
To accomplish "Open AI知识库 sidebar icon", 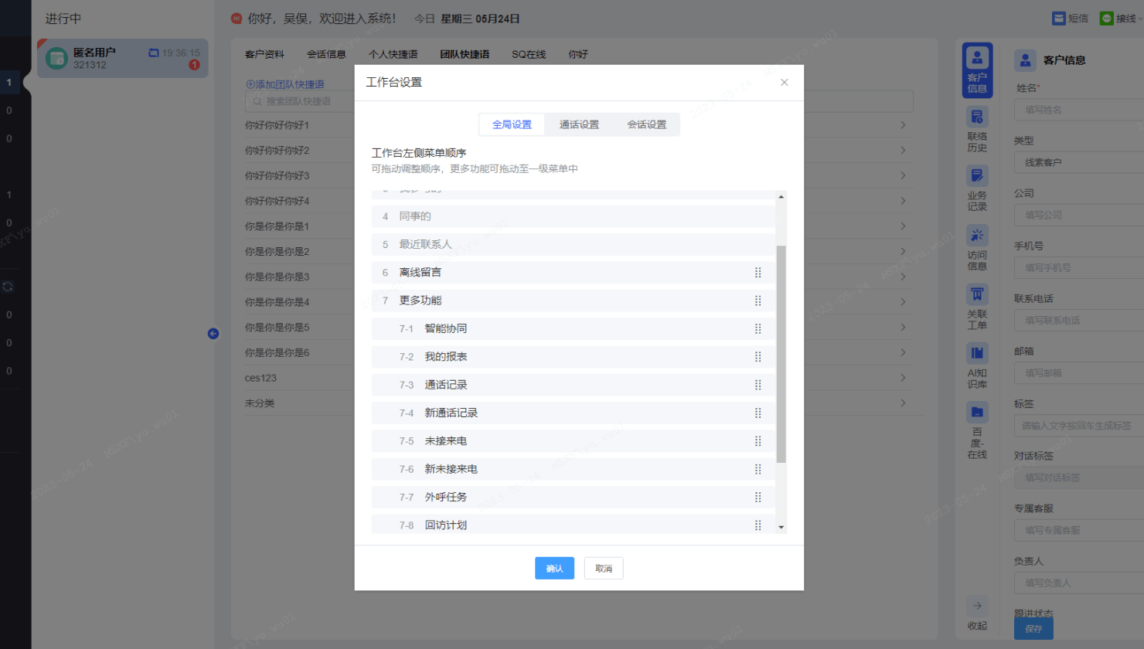I will tap(977, 365).
